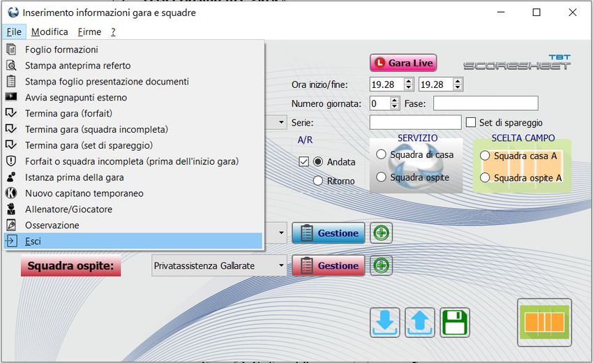
Task: Enable the Set di spareggio checkbox
Action: pos(471,122)
